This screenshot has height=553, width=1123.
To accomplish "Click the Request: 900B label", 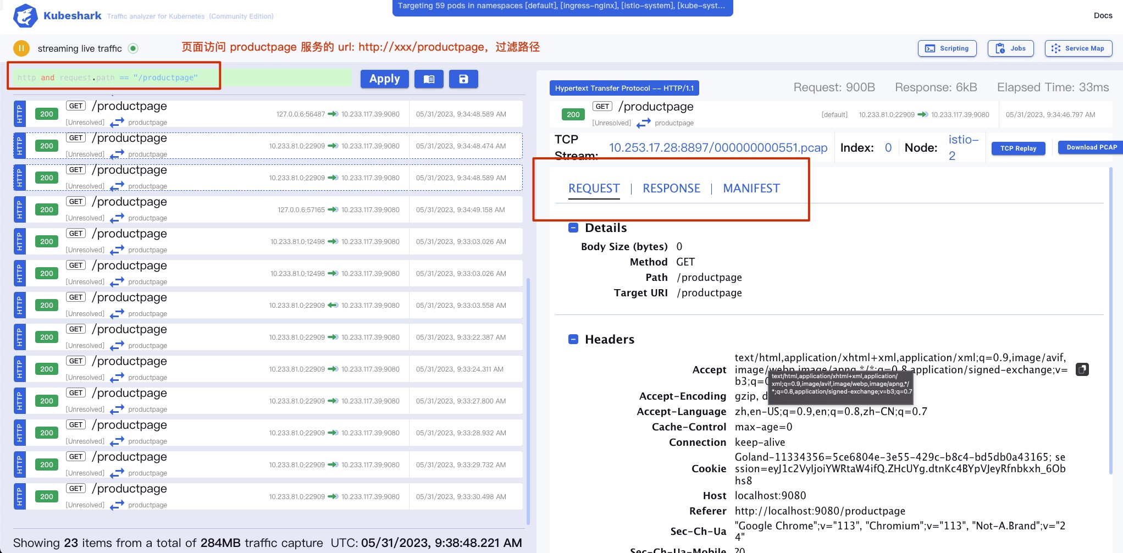I will click(x=834, y=87).
